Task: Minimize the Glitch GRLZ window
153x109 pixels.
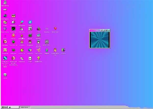Action: (x=104, y=31)
